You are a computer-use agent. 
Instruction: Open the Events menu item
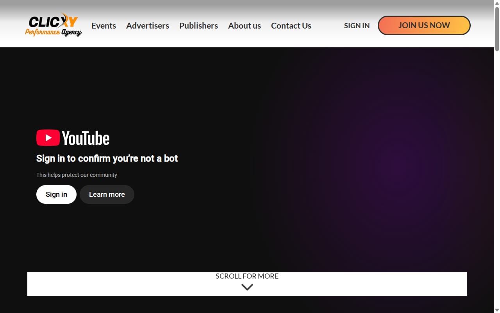[104, 26]
